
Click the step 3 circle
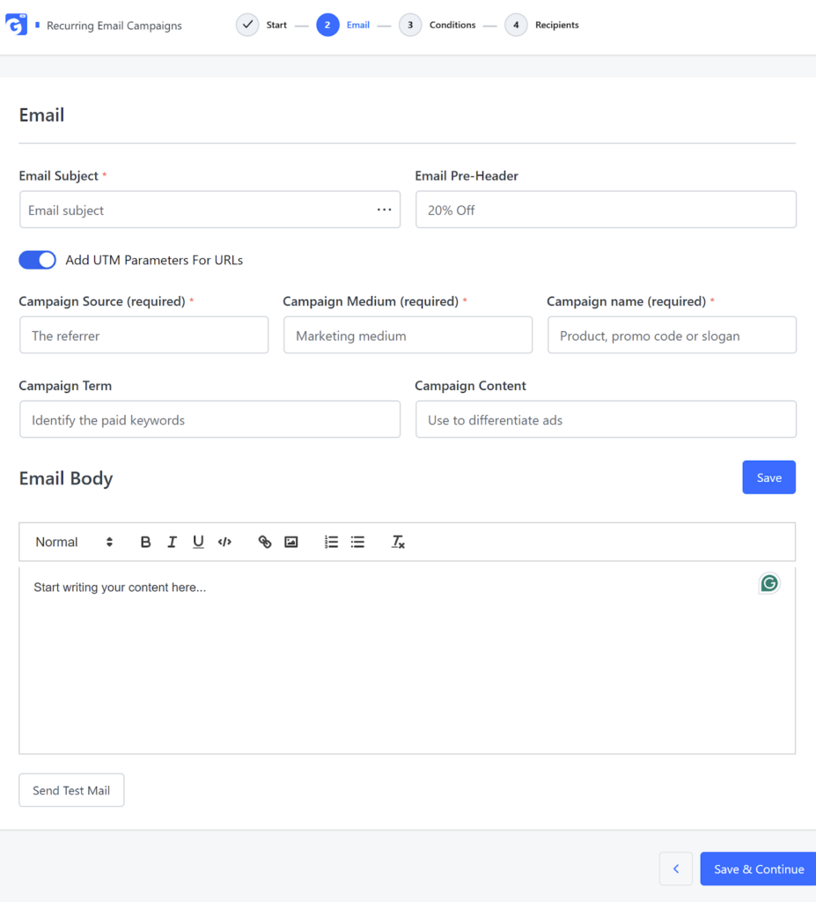coord(410,25)
